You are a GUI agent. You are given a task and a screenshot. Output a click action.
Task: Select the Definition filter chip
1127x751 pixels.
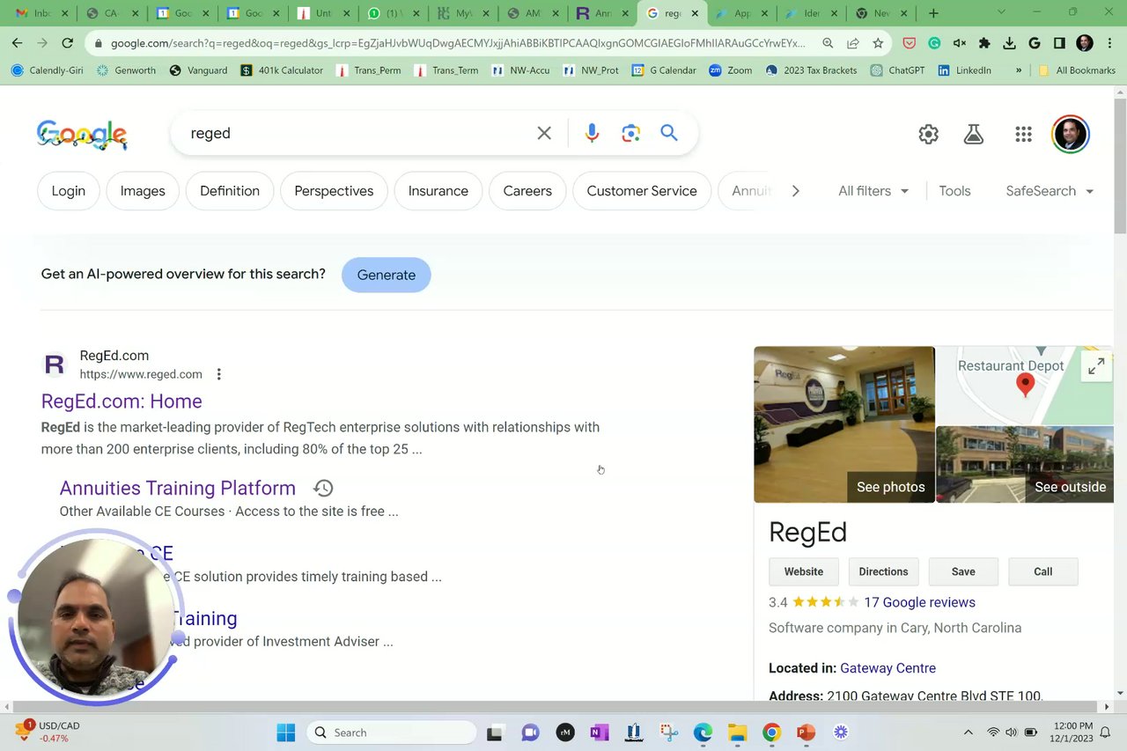[230, 191]
